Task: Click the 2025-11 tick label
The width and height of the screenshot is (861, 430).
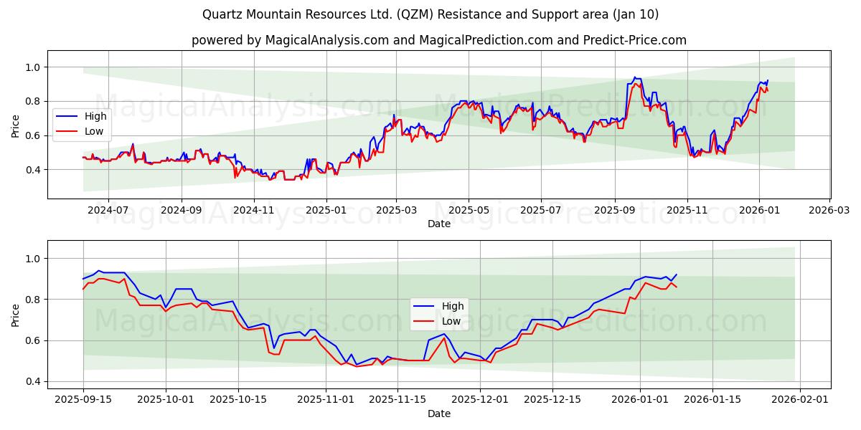Action: pyautogui.click(x=687, y=211)
